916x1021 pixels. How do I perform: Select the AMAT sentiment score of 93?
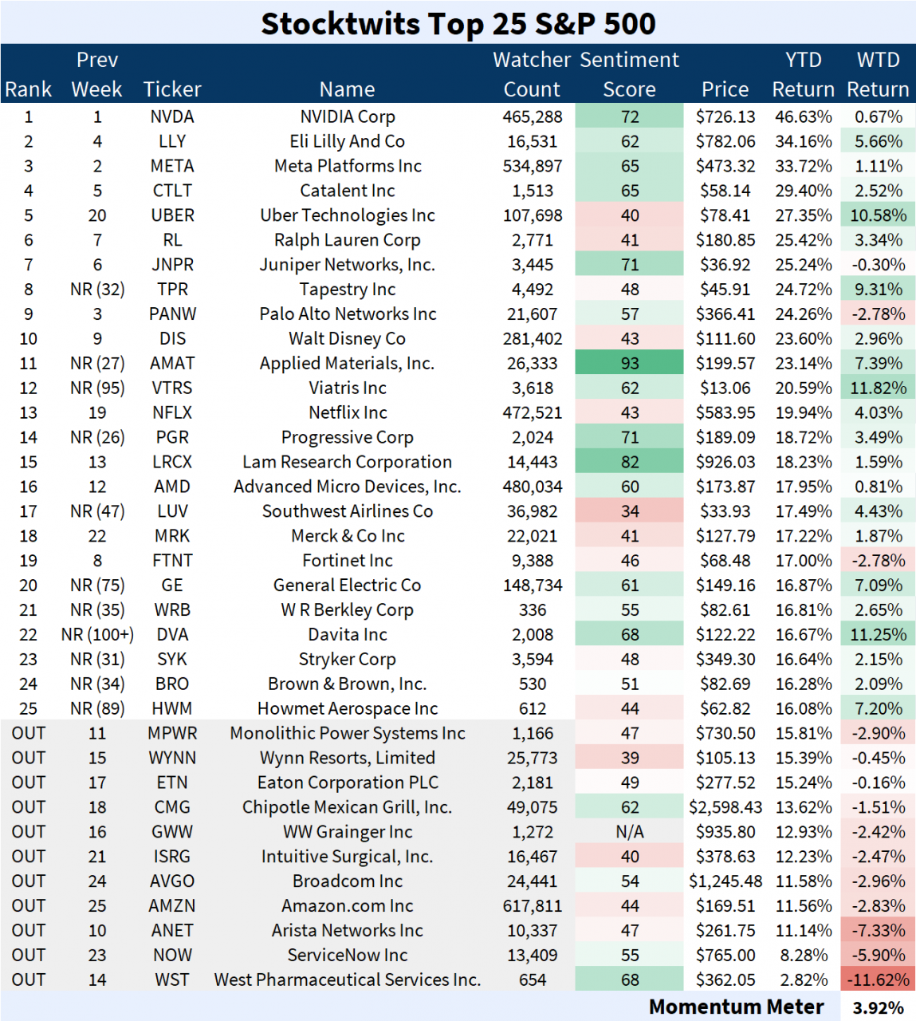pos(629,363)
